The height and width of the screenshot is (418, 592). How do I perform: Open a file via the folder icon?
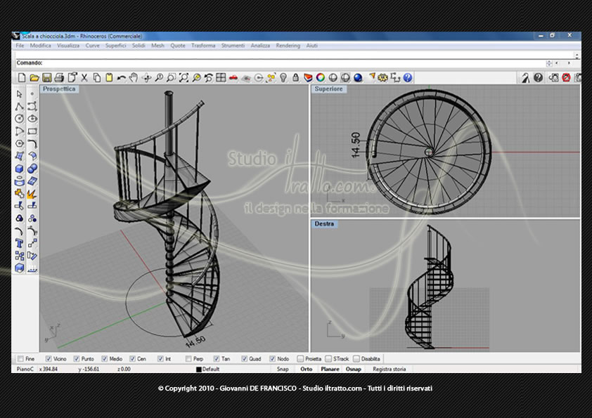coord(34,78)
